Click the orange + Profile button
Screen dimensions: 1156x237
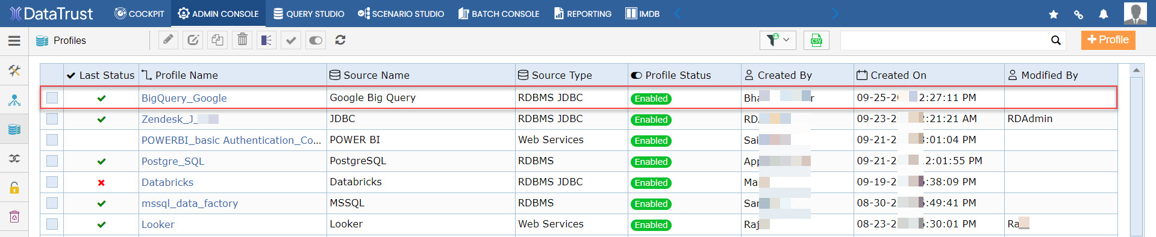pos(1108,40)
